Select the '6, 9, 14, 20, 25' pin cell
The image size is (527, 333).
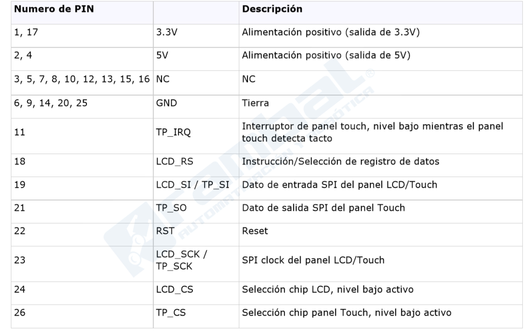coord(82,104)
